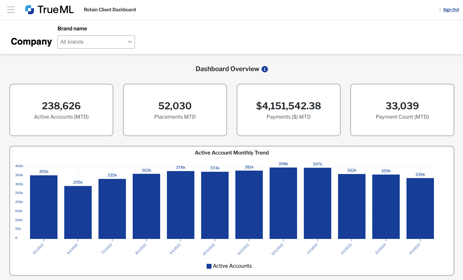Screen dimensions: 463x280
Task: Select the 4/1/2023 bar showing 339k
Action: [x=420, y=209]
